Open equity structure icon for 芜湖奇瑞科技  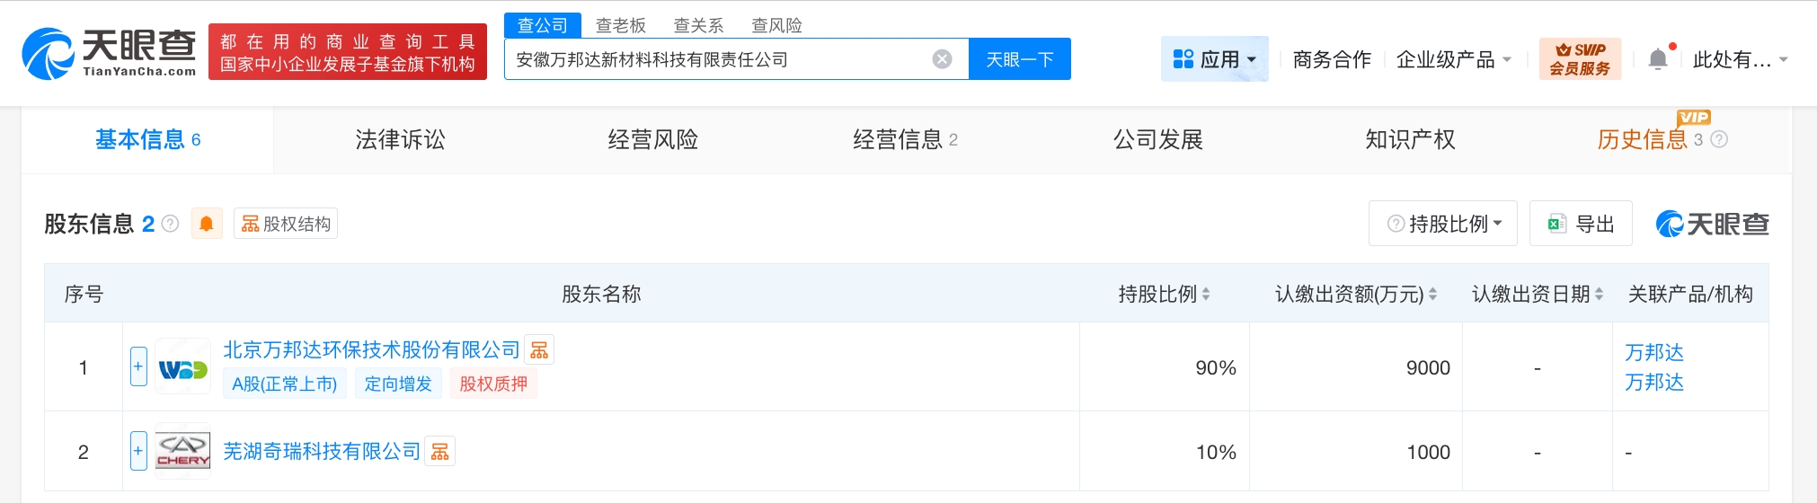click(440, 452)
